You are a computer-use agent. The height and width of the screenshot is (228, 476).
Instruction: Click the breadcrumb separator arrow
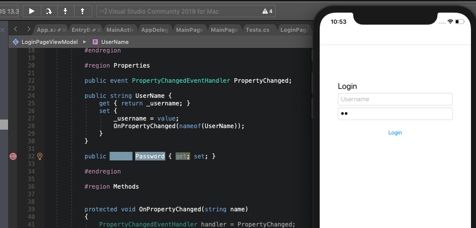[x=85, y=42]
